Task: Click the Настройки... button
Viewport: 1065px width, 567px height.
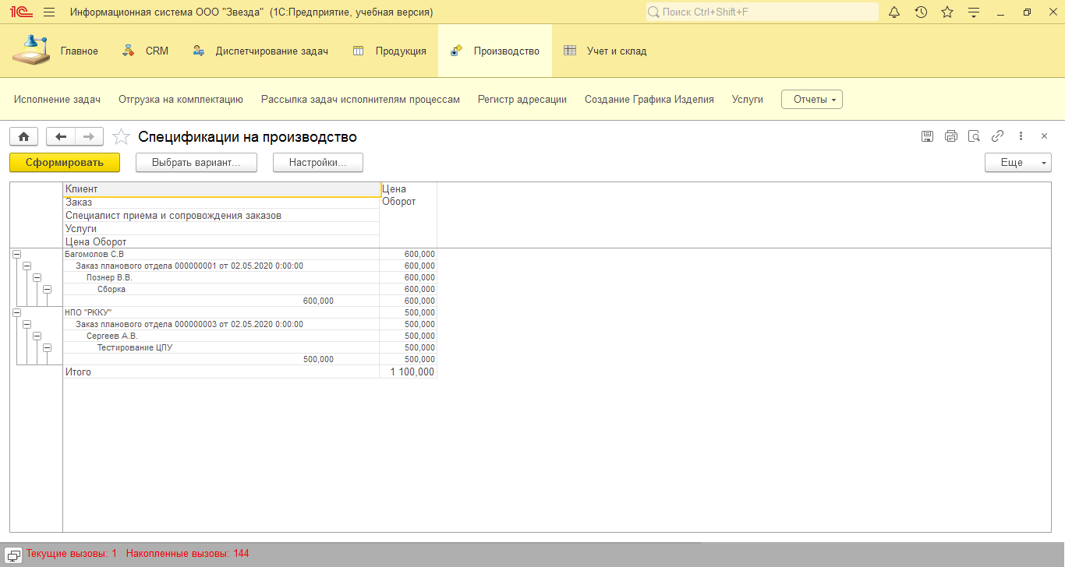Action: (317, 163)
